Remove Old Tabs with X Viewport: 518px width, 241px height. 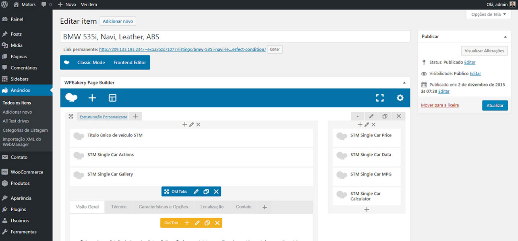click(x=216, y=192)
